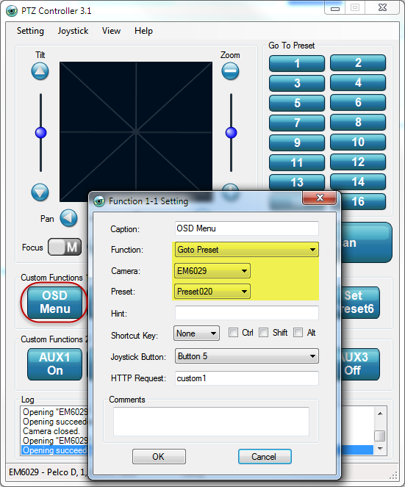The width and height of the screenshot is (405, 487).
Task: Enable the Shift shortcut checkbox
Action: [263, 333]
